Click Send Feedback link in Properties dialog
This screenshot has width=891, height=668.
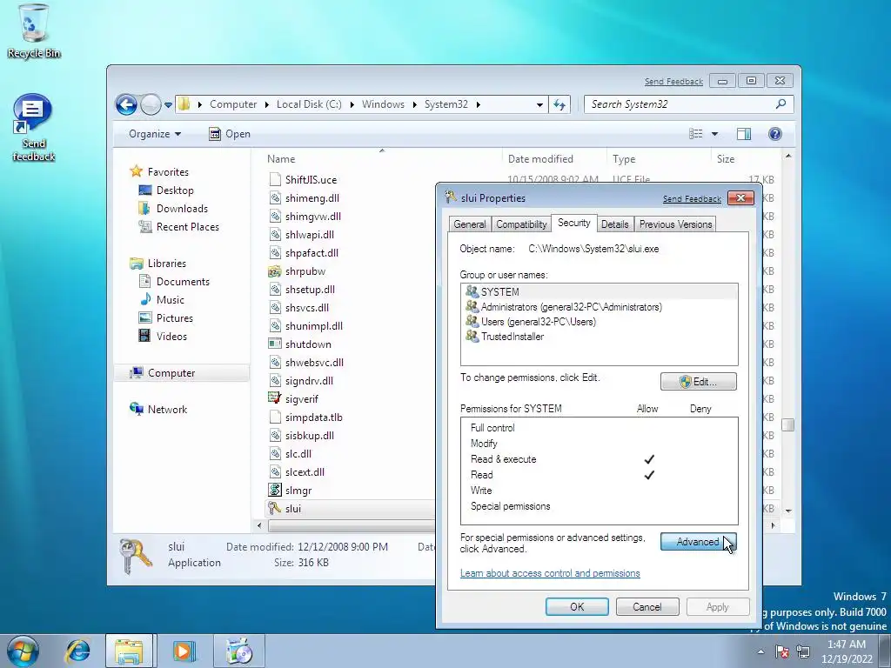pos(692,199)
